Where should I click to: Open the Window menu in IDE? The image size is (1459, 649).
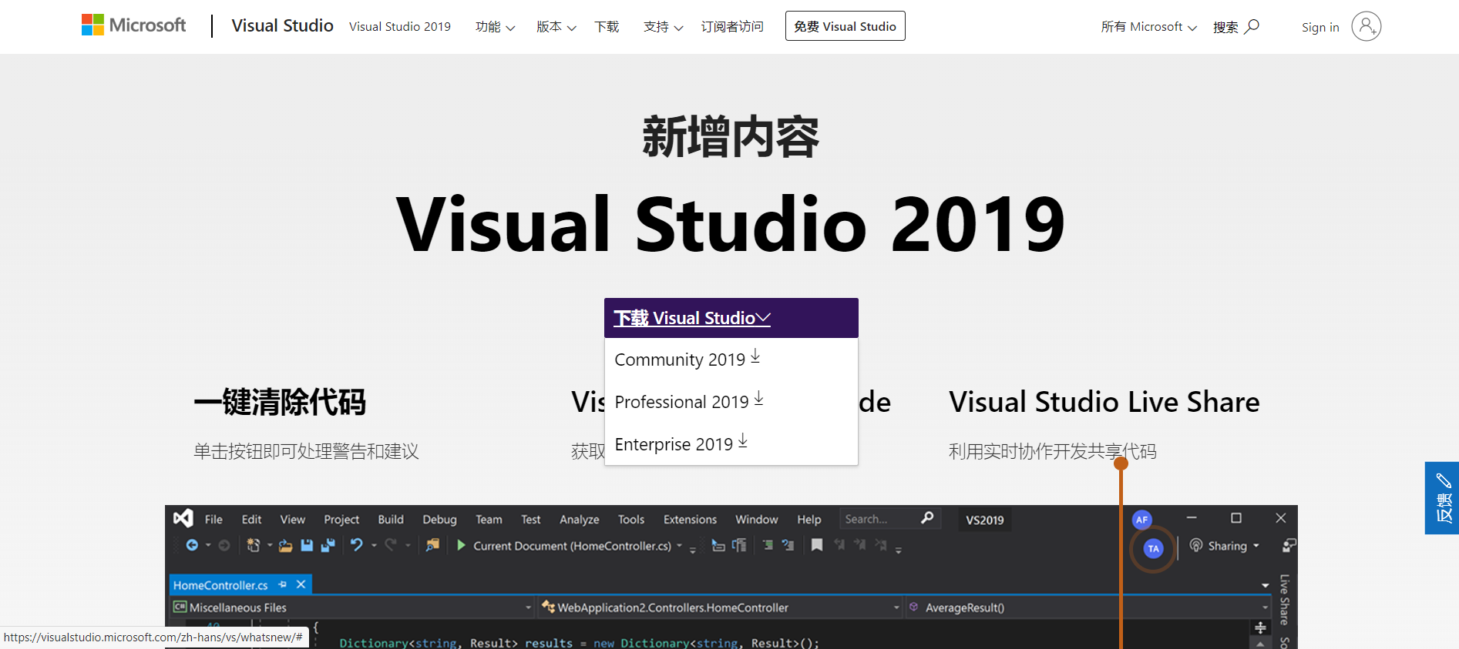(757, 519)
